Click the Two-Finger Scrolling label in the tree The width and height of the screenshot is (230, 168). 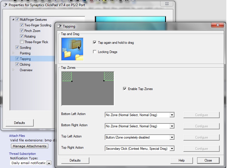[38, 25]
